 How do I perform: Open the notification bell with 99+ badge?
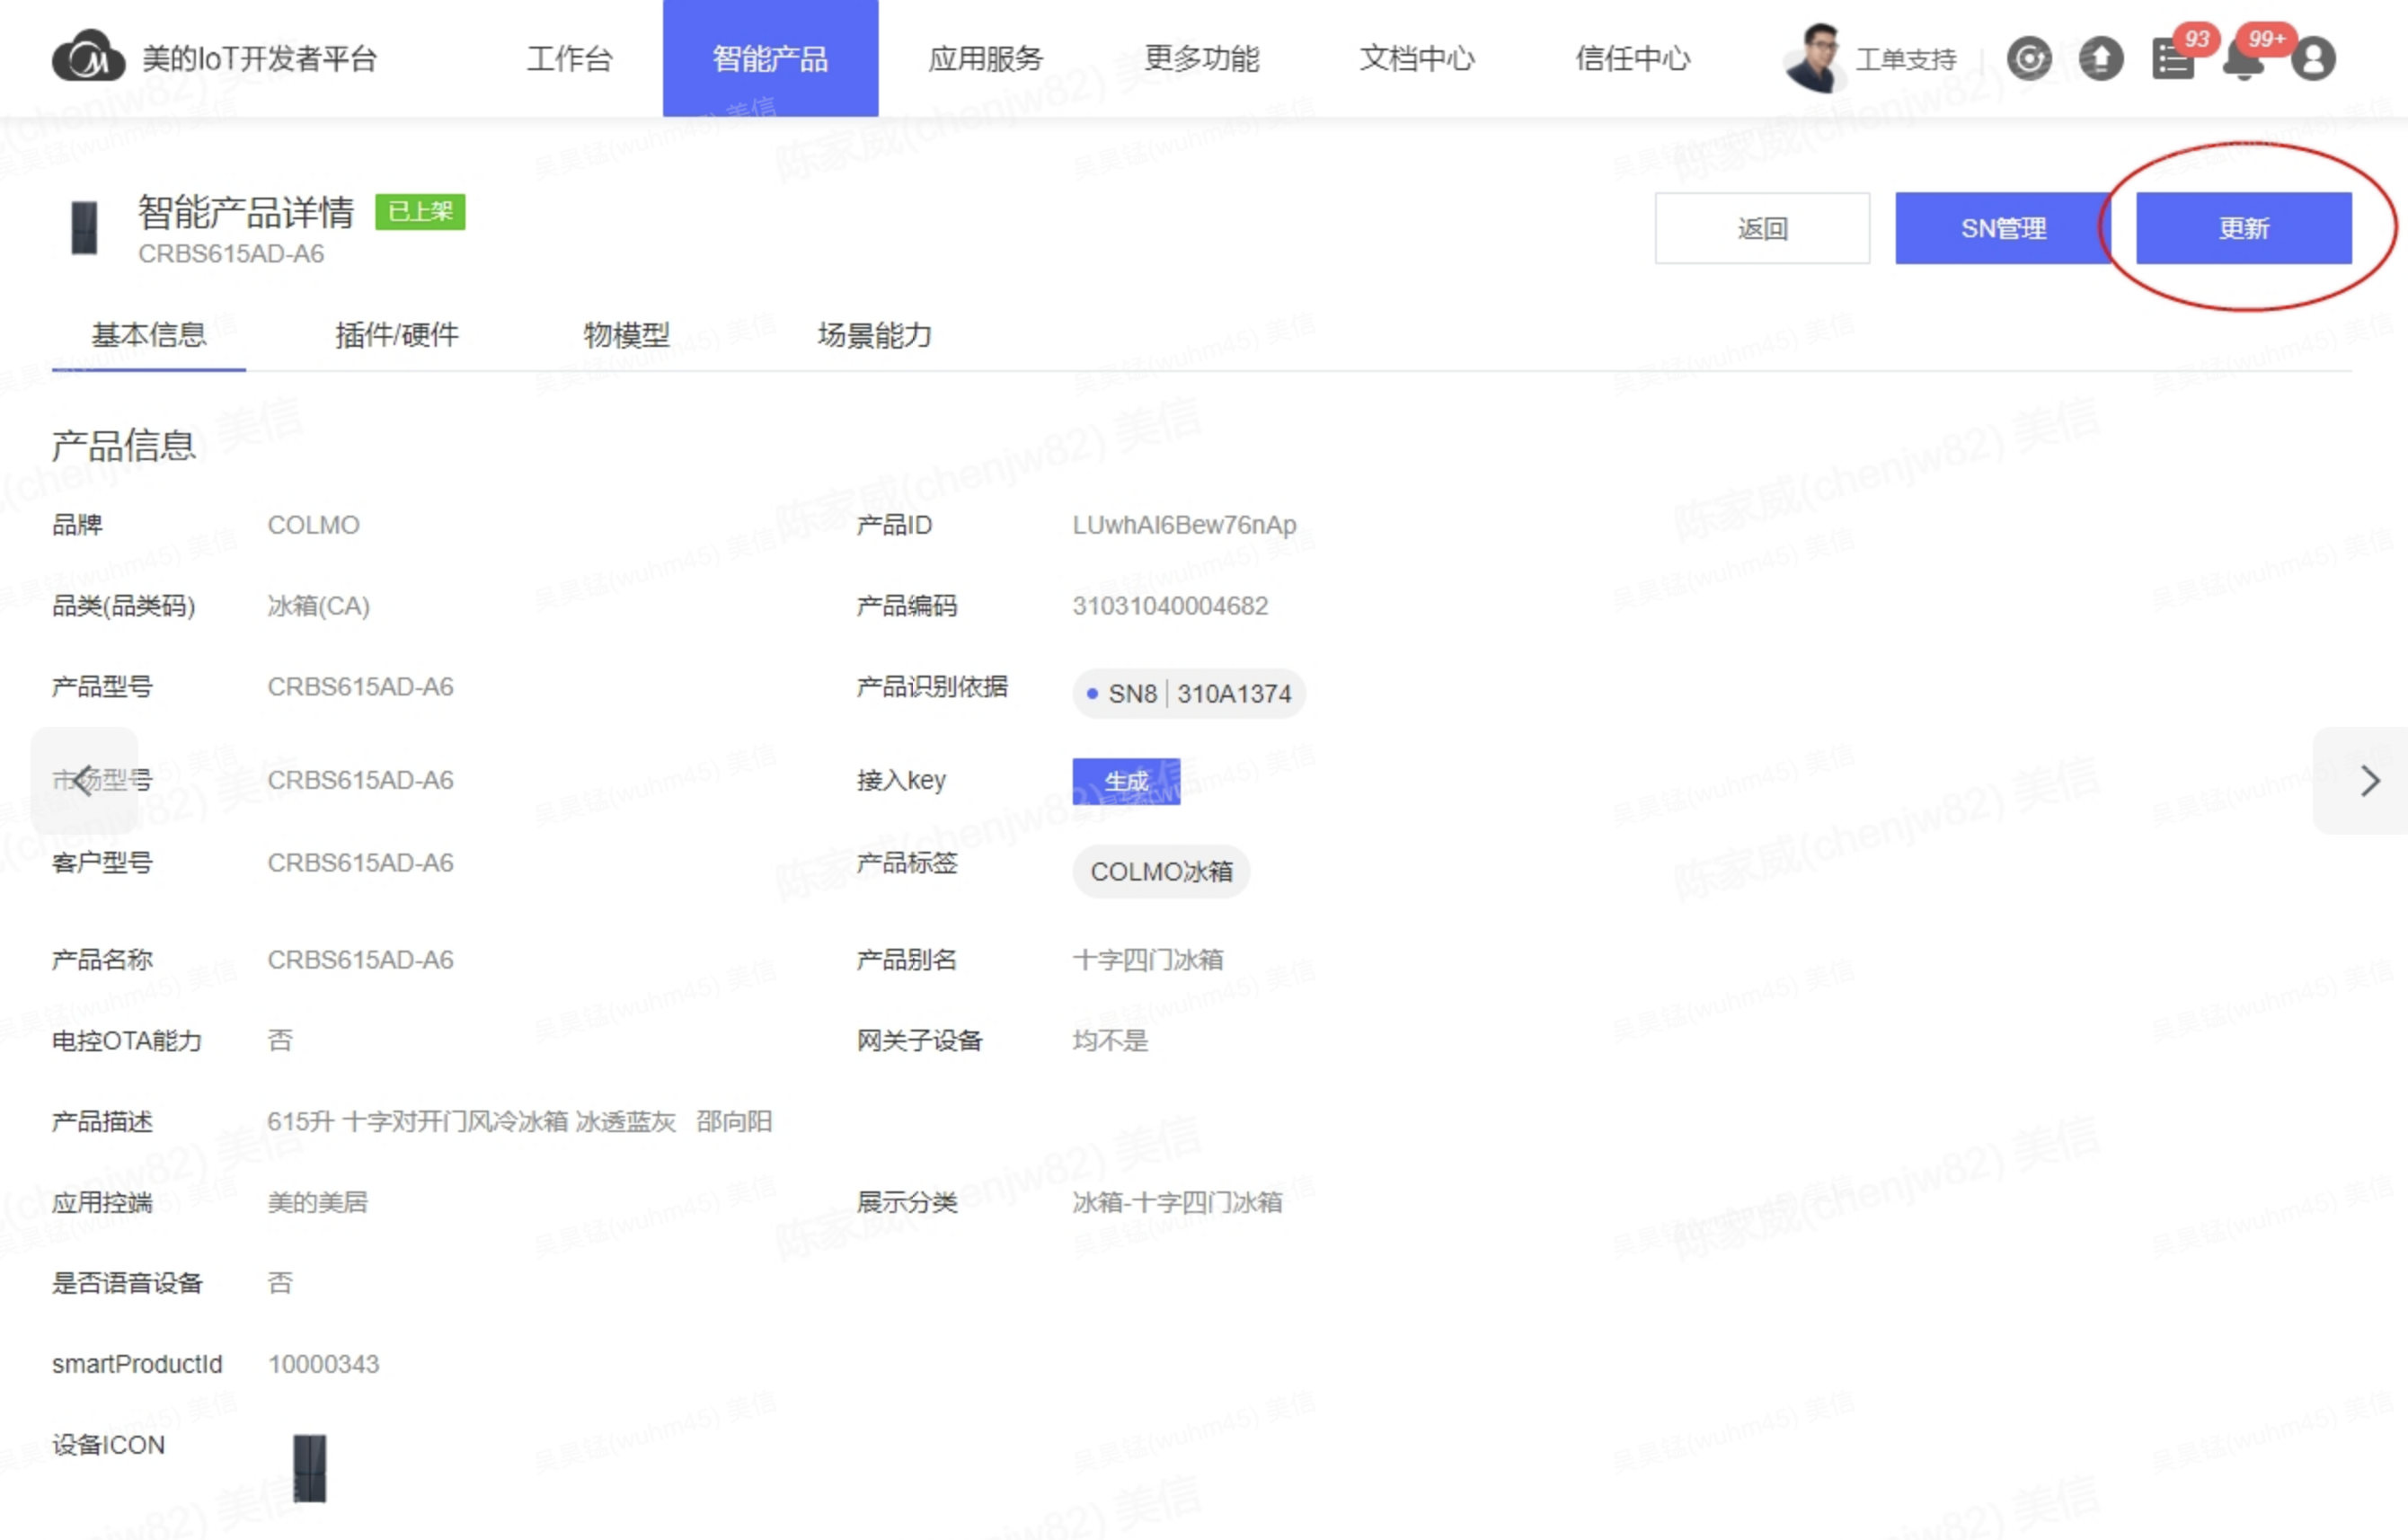[2244, 61]
